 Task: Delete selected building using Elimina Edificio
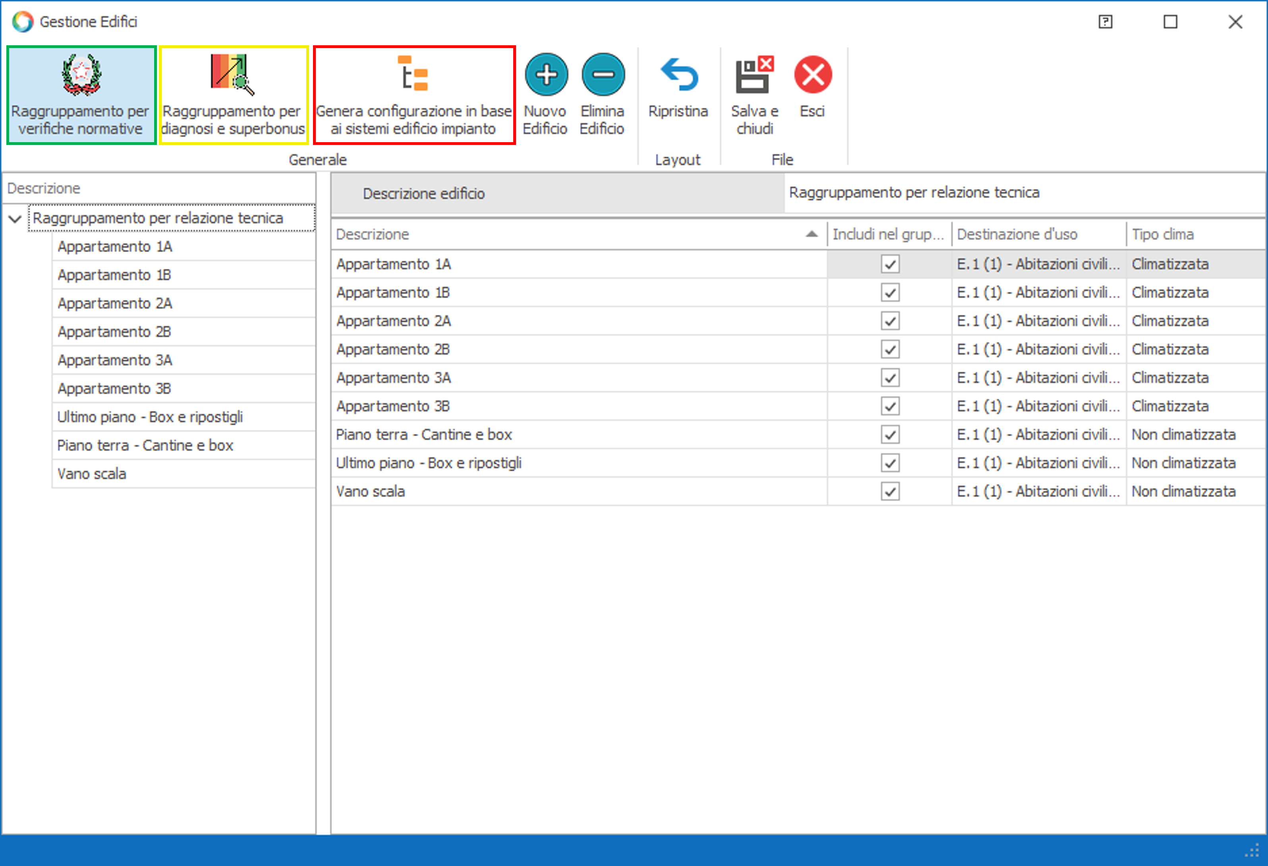[x=602, y=93]
